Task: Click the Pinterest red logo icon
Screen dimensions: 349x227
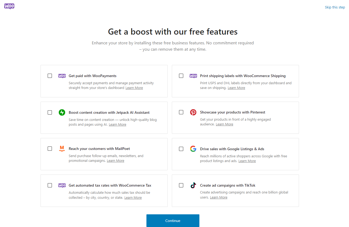Action: tap(193, 112)
